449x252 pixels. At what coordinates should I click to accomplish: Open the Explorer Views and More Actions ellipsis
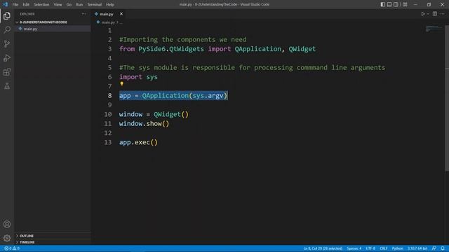[x=83, y=14]
